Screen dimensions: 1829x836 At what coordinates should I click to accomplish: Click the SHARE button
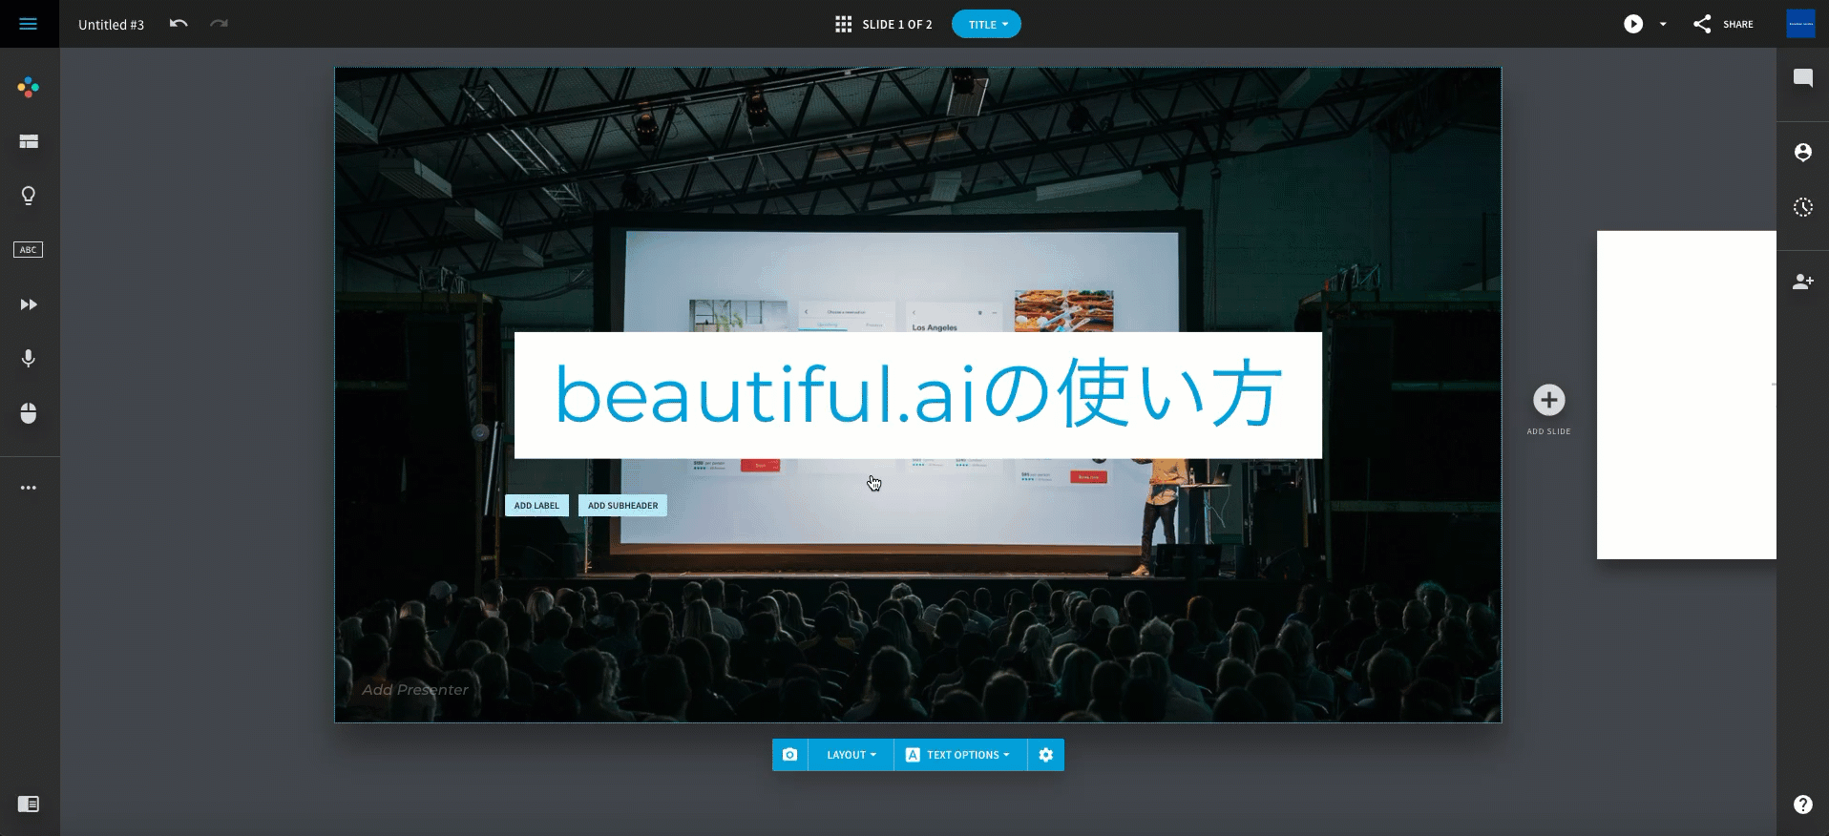(1723, 25)
